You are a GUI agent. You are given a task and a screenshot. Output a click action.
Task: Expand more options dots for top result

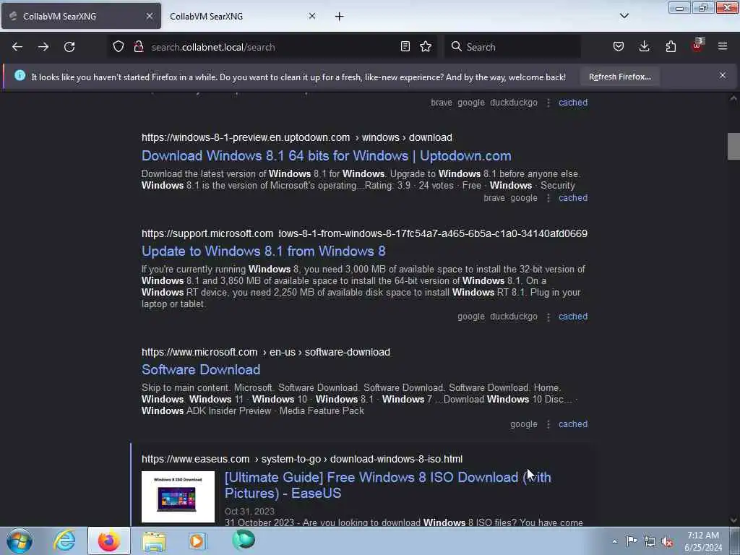point(548,103)
